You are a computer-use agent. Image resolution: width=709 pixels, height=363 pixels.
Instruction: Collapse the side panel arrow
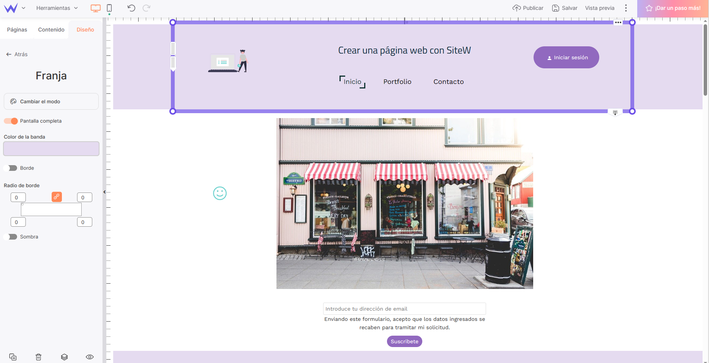click(x=104, y=192)
